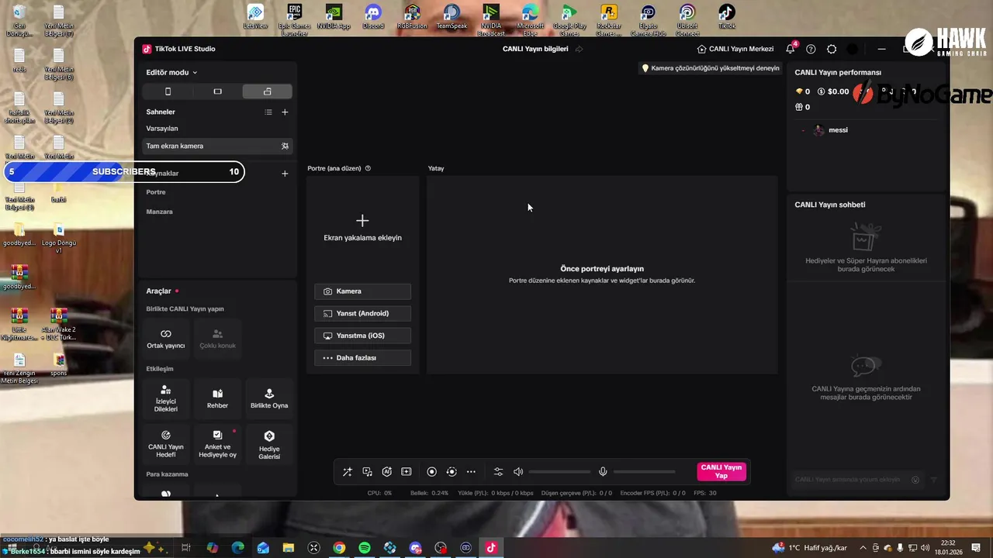Screen dimensions: 993x558
Task: Click the replay capture icon in bottom toolbar
Action: point(452,472)
